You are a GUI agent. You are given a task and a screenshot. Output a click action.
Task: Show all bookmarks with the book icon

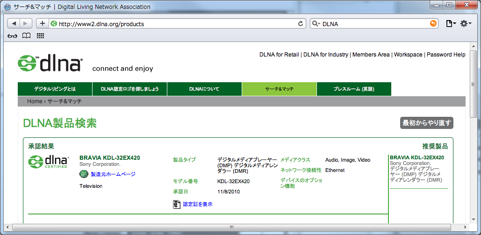26,36
